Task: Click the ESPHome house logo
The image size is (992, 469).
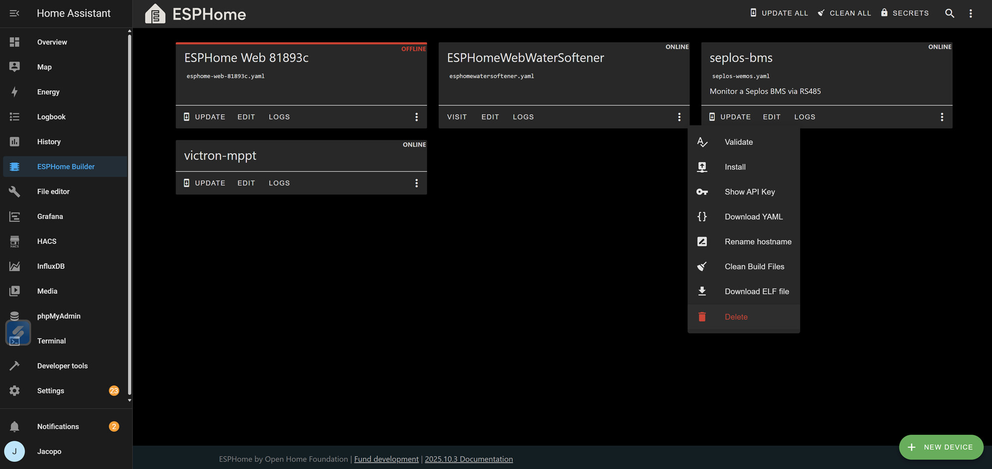Action: coord(155,14)
